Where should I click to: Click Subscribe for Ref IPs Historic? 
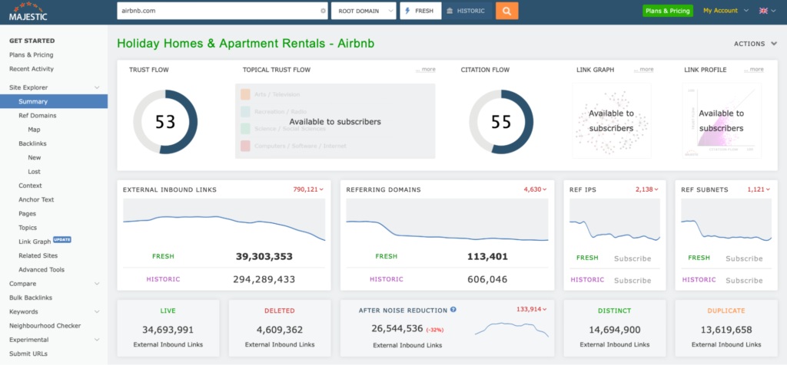point(633,280)
